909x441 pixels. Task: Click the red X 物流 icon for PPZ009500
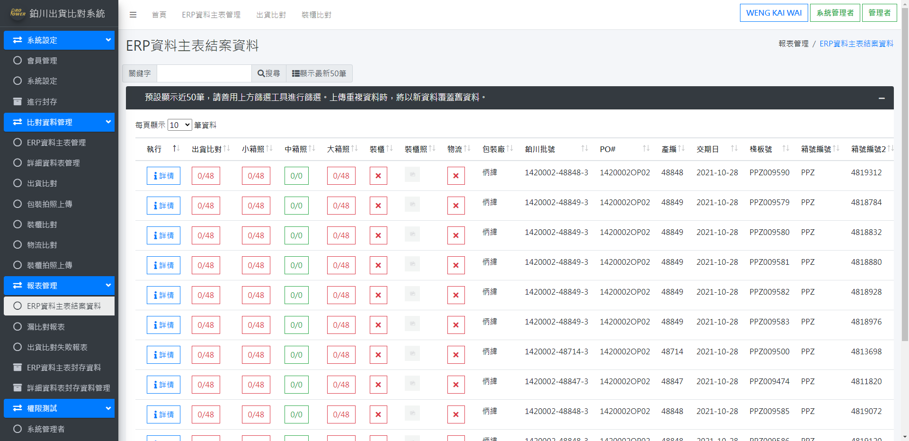(456, 355)
